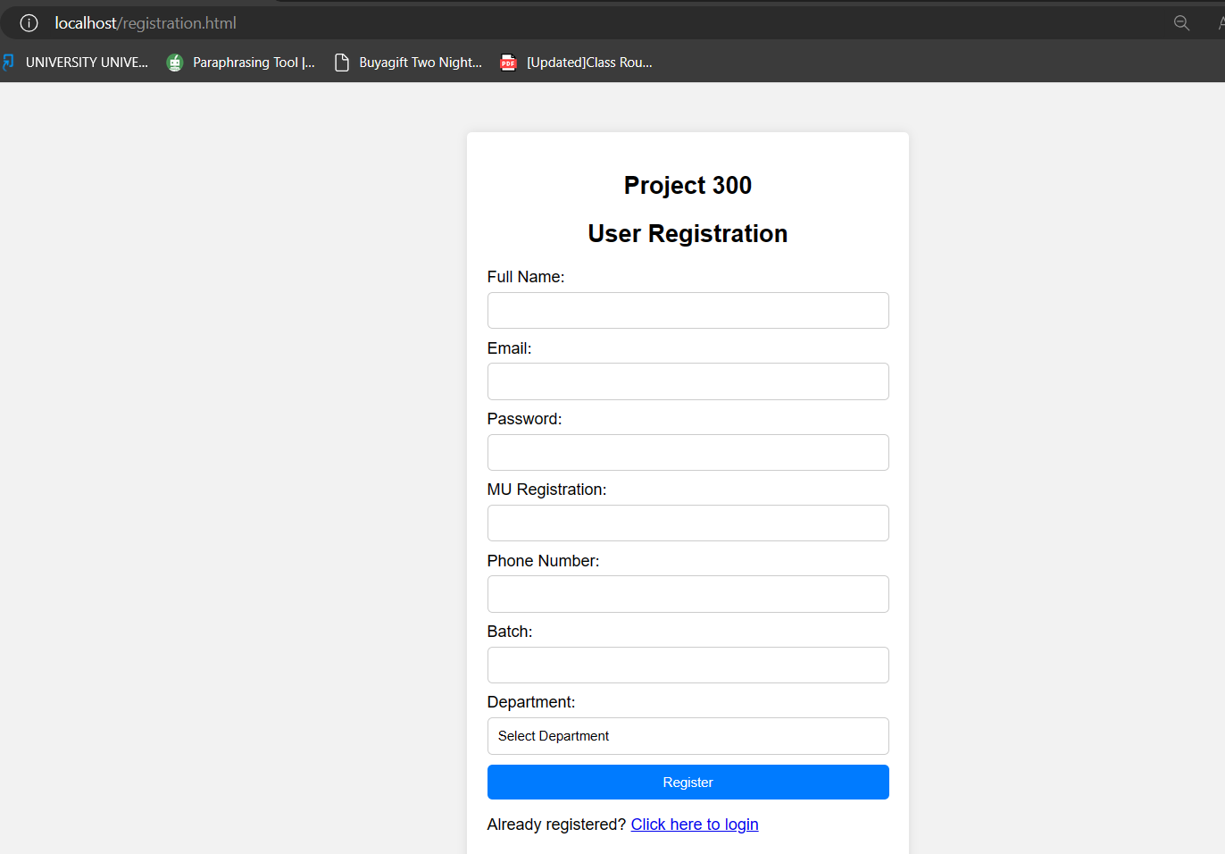Focus the Phone Number input field

click(x=687, y=594)
